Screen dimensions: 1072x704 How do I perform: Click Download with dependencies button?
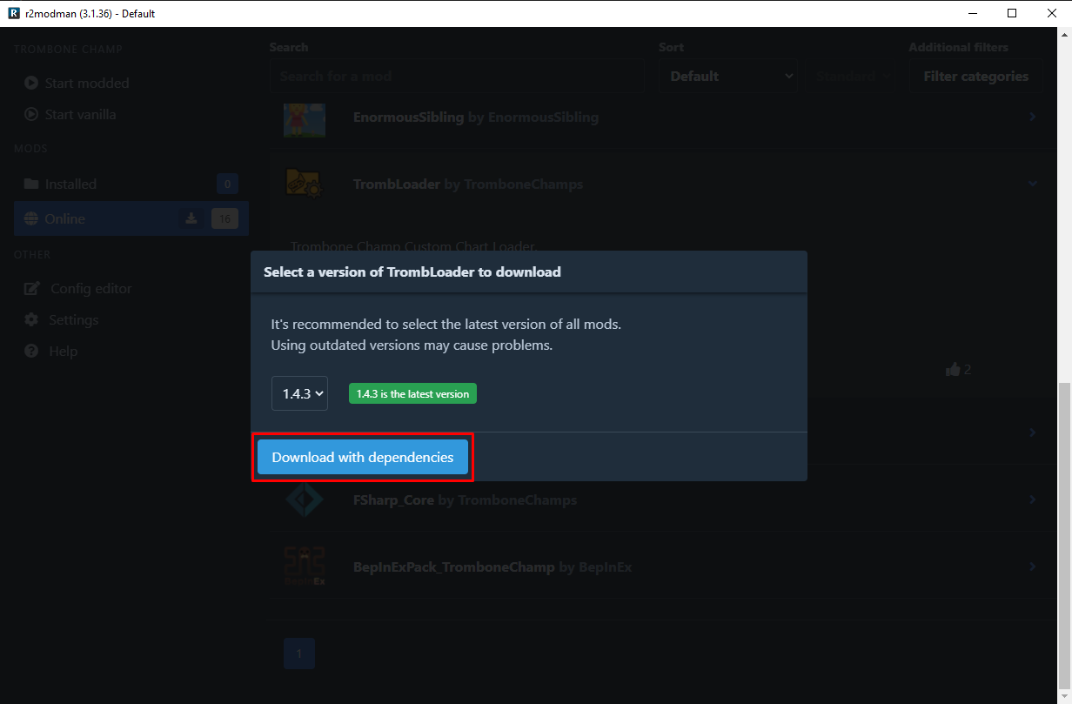[x=362, y=457]
